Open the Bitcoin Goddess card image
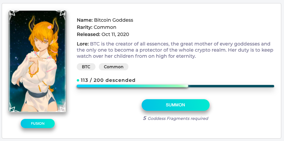Screen dimensions: 284x141 (37, 61)
